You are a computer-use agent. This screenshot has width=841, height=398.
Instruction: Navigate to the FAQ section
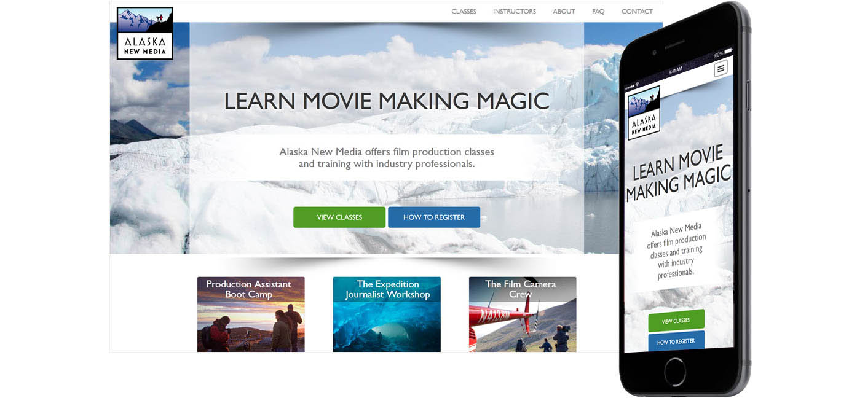click(598, 11)
